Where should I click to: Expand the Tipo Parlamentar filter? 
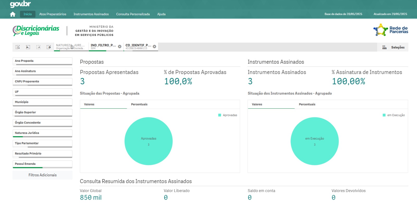click(42, 143)
